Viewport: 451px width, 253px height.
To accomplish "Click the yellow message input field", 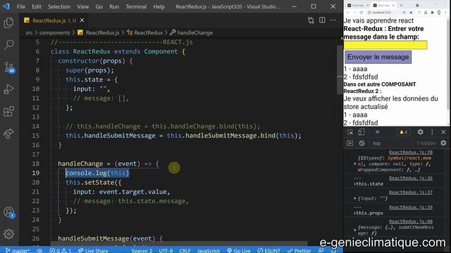I will [x=385, y=45].
